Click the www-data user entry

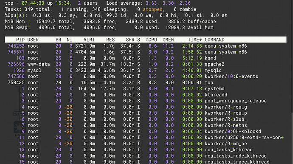pos(39,64)
